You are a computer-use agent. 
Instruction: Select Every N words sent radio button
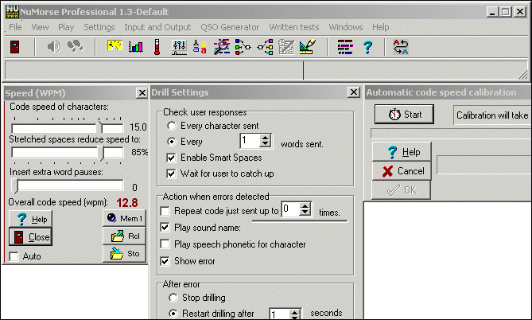172,142
